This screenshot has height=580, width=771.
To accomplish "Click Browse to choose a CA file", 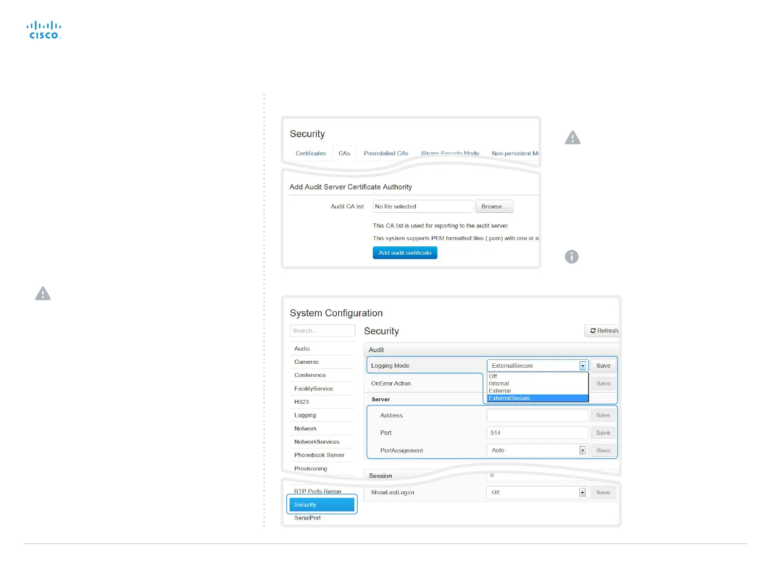I will 494,206.
